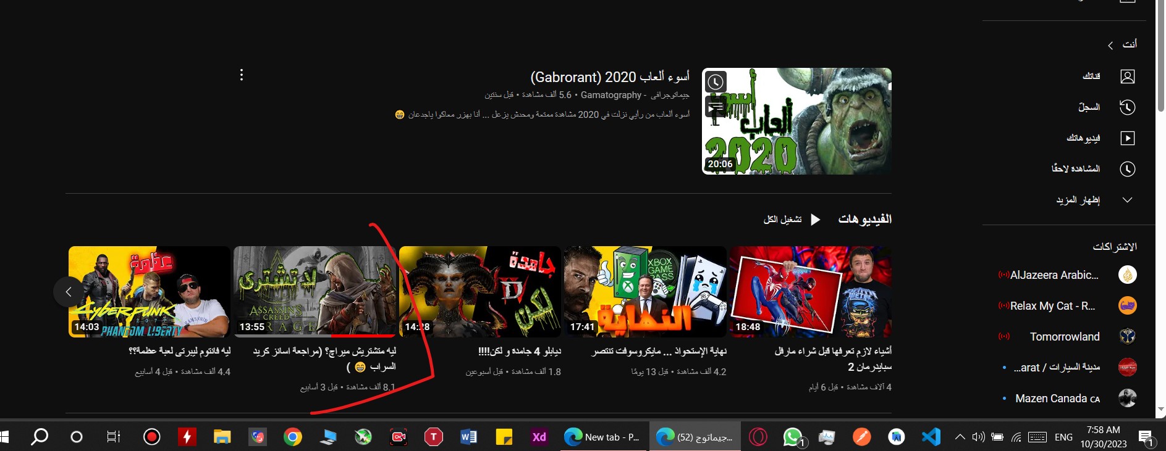
Task: Click Add to queue icon on 2020 thumbnail
Action: click(716, 107)
